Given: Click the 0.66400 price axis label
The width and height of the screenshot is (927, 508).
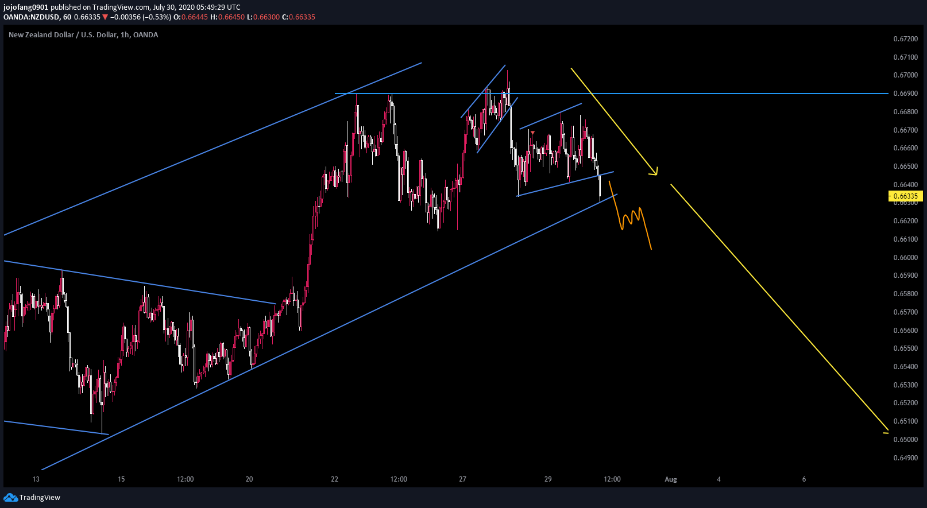Looking at the screenshot, I should (905, 185).
